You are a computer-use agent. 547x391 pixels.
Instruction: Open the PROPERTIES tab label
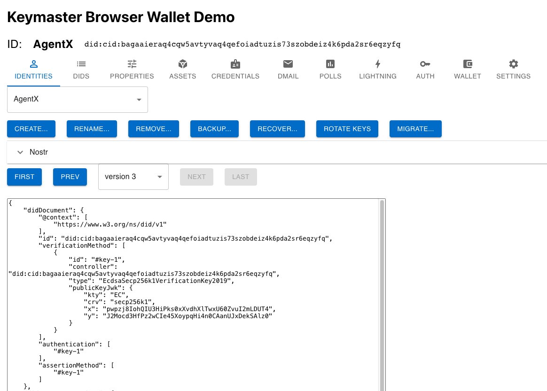(x=132, y=76)
